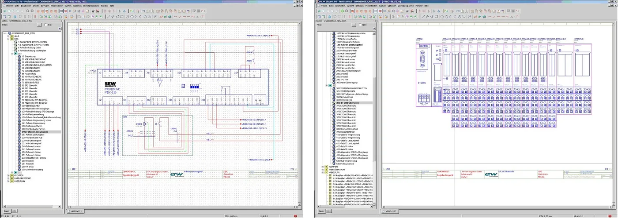Click the binoculars search icon in the right window
Viewport: 618px width, 218px height.
[407, 11]
